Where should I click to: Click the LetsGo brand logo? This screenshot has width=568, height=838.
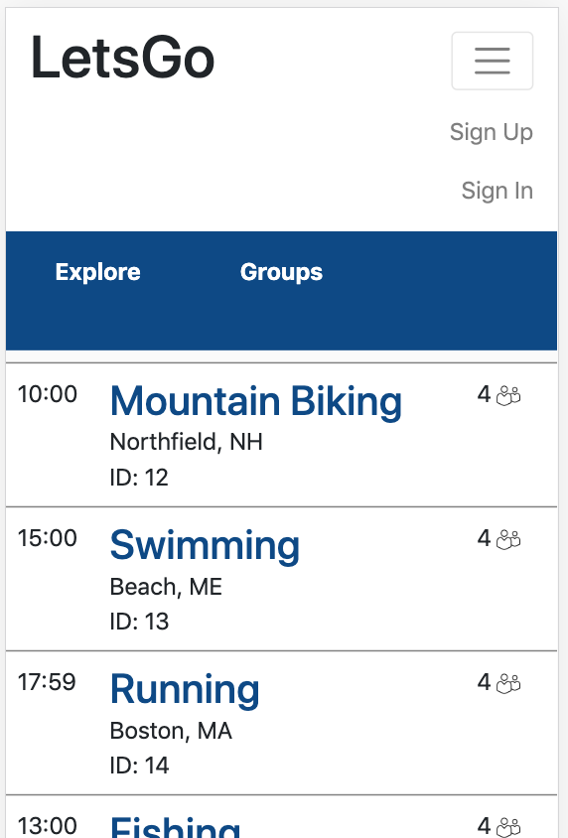tap(122, 58)
